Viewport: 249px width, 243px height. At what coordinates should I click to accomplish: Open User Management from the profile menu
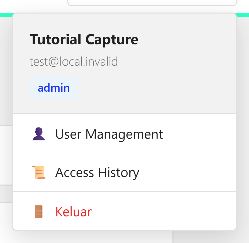pos(124,134)
